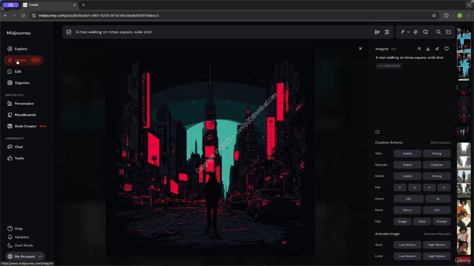Open the Explore page in sidebar
The height and width of the screenshot is (266, 474).
click(21, 49)
